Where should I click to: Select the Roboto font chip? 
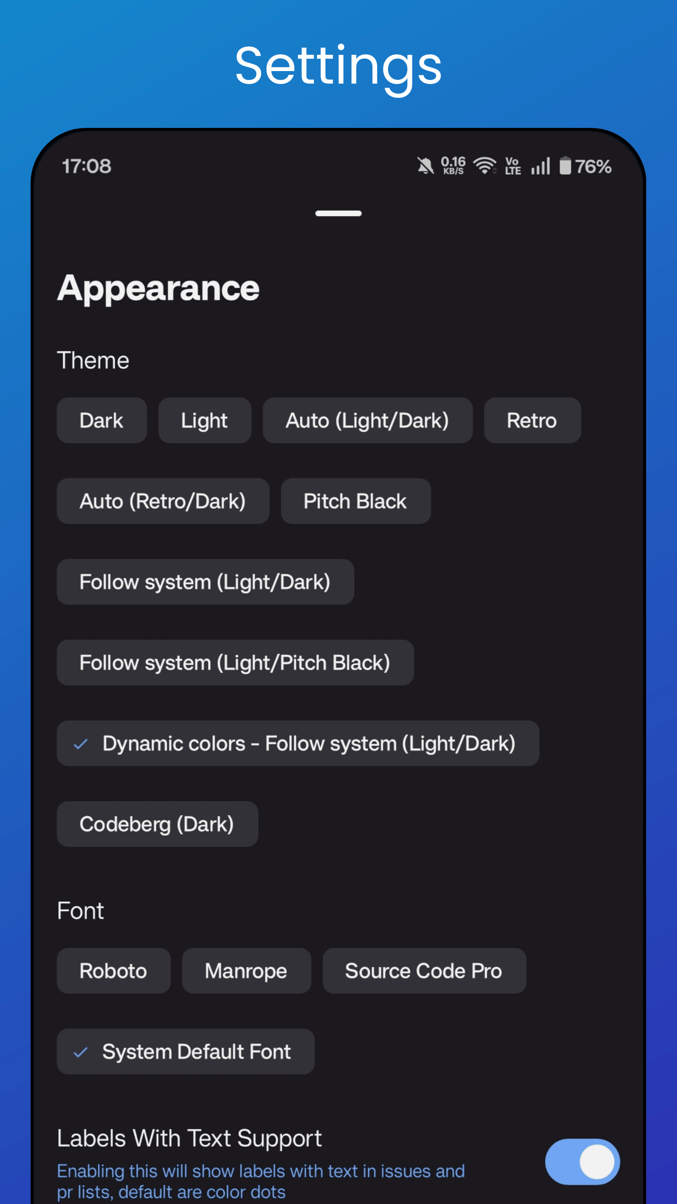(114, 971)
